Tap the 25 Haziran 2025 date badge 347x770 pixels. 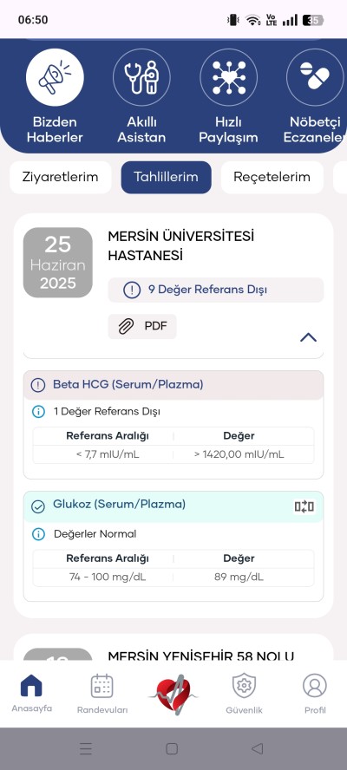[x=58, y=263]
